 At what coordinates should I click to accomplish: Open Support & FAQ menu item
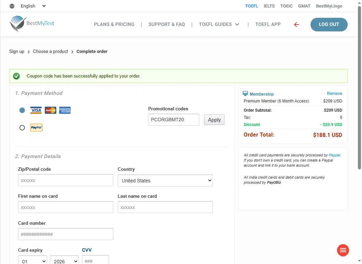click(166, 24)
